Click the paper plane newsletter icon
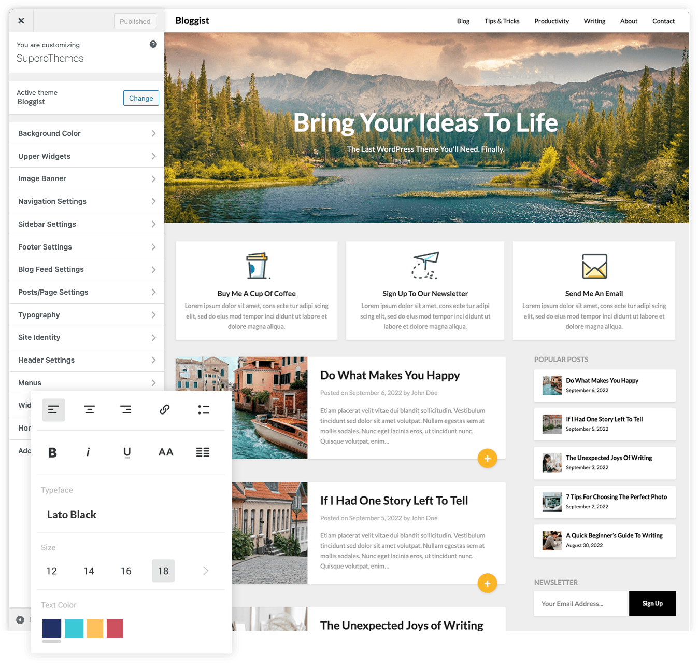The height and width of the screenshot is (663, 698). click(x=425, y=266)
